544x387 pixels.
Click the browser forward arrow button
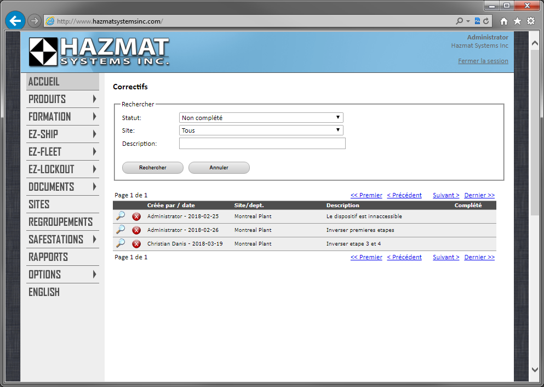click(x=34, y=21)
